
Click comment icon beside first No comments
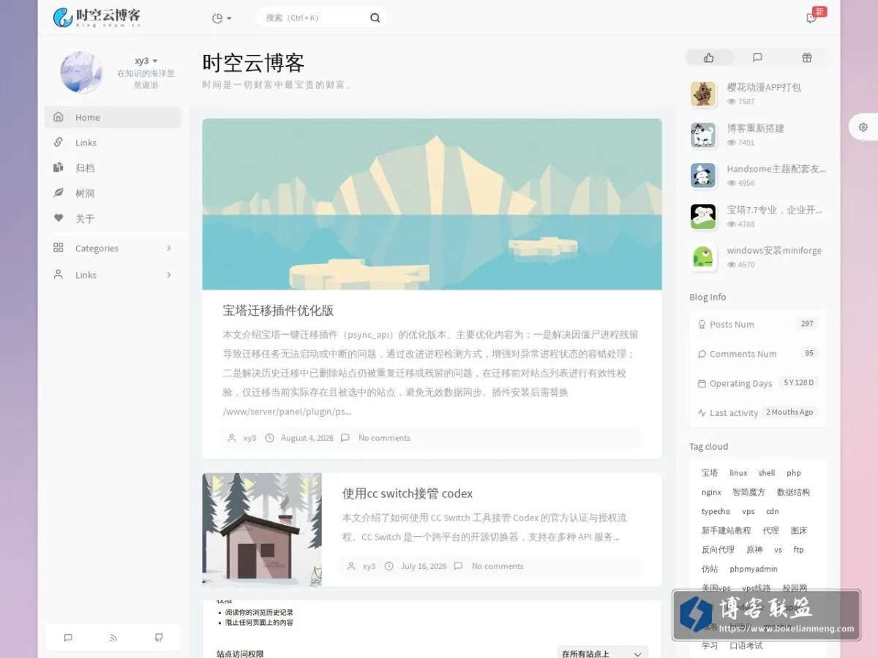click(x=345, y=438)
